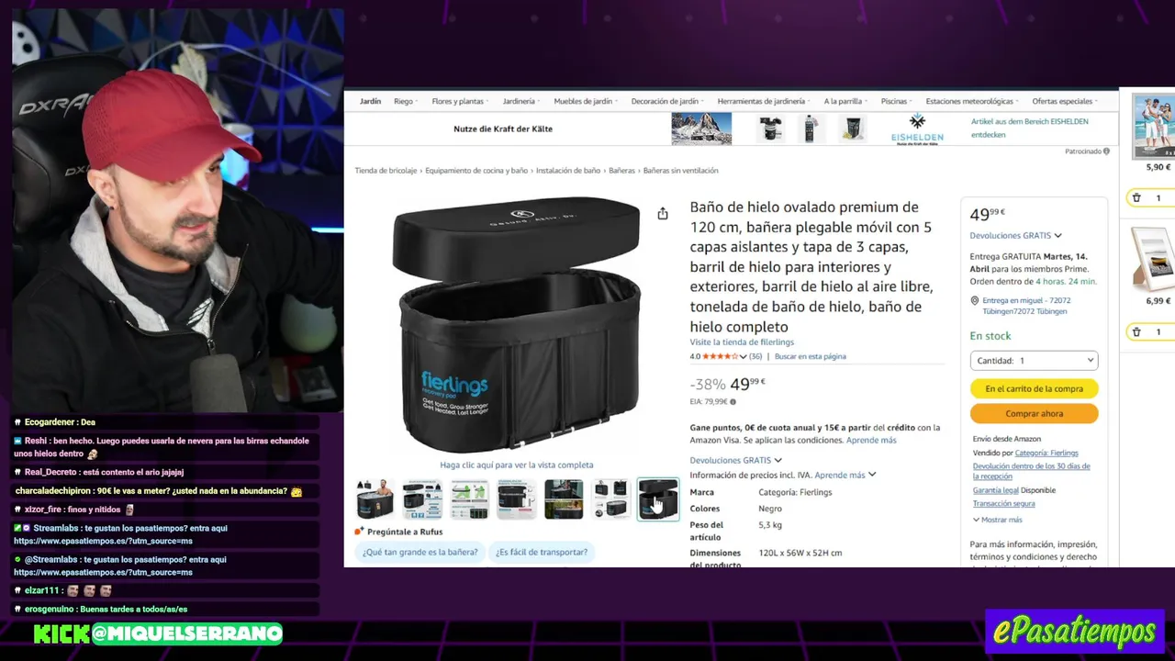The image size is (1175, 661).
Task: Click the Patrocinado info icon
Action: coord(1106,151)
